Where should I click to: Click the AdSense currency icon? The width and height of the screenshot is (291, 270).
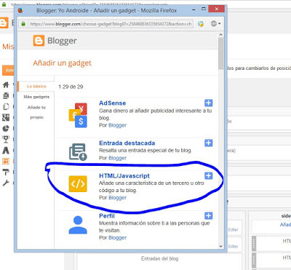78,115
